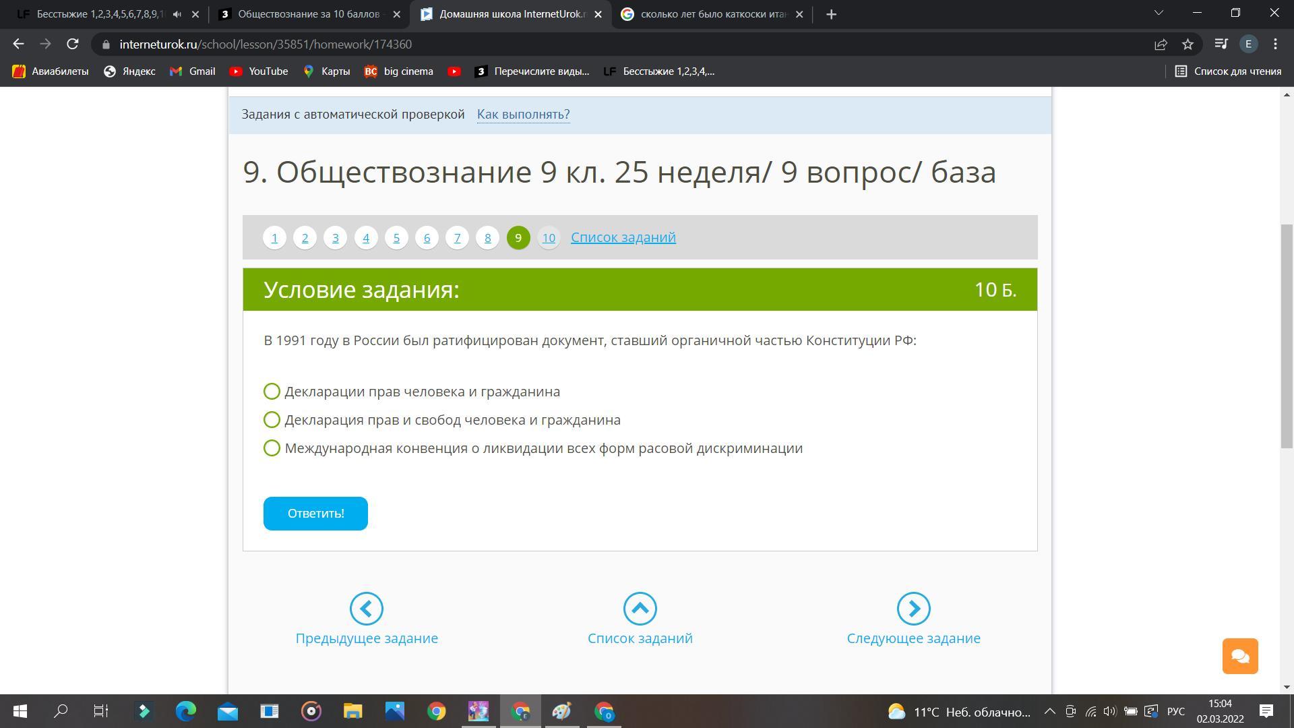
Task: Click the next task arrow icon
Action: point(913,609)
